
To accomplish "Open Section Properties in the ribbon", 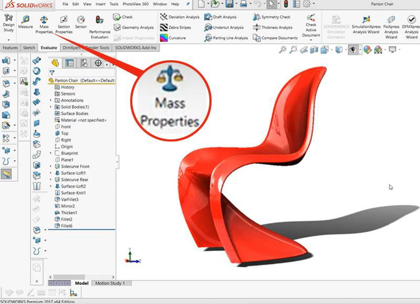I will coord(64,24).
